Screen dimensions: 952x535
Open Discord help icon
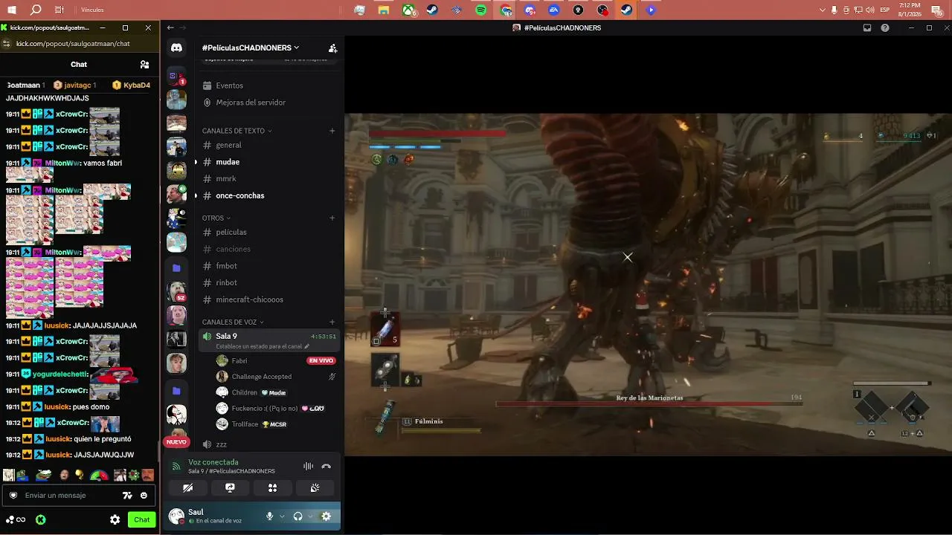(x=885, y=27)
